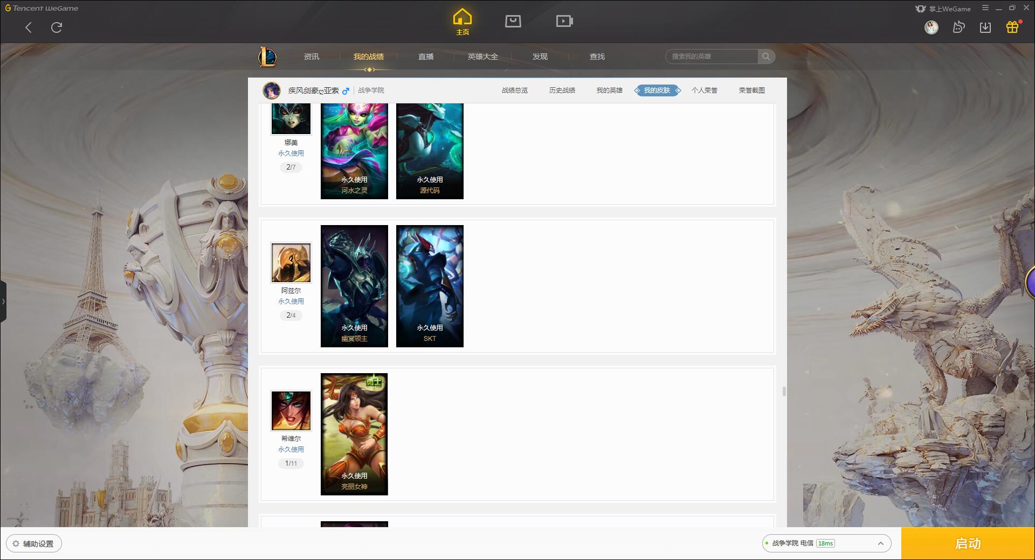Open the 历史战绩 section
The width and height of the screenshot is (1035, 560).
(562, 90)
